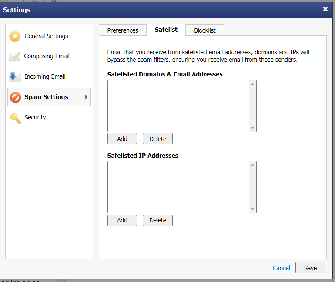Add a safelisted domain or email address
This screenshot has height=282, width=335.
(122, 139)
